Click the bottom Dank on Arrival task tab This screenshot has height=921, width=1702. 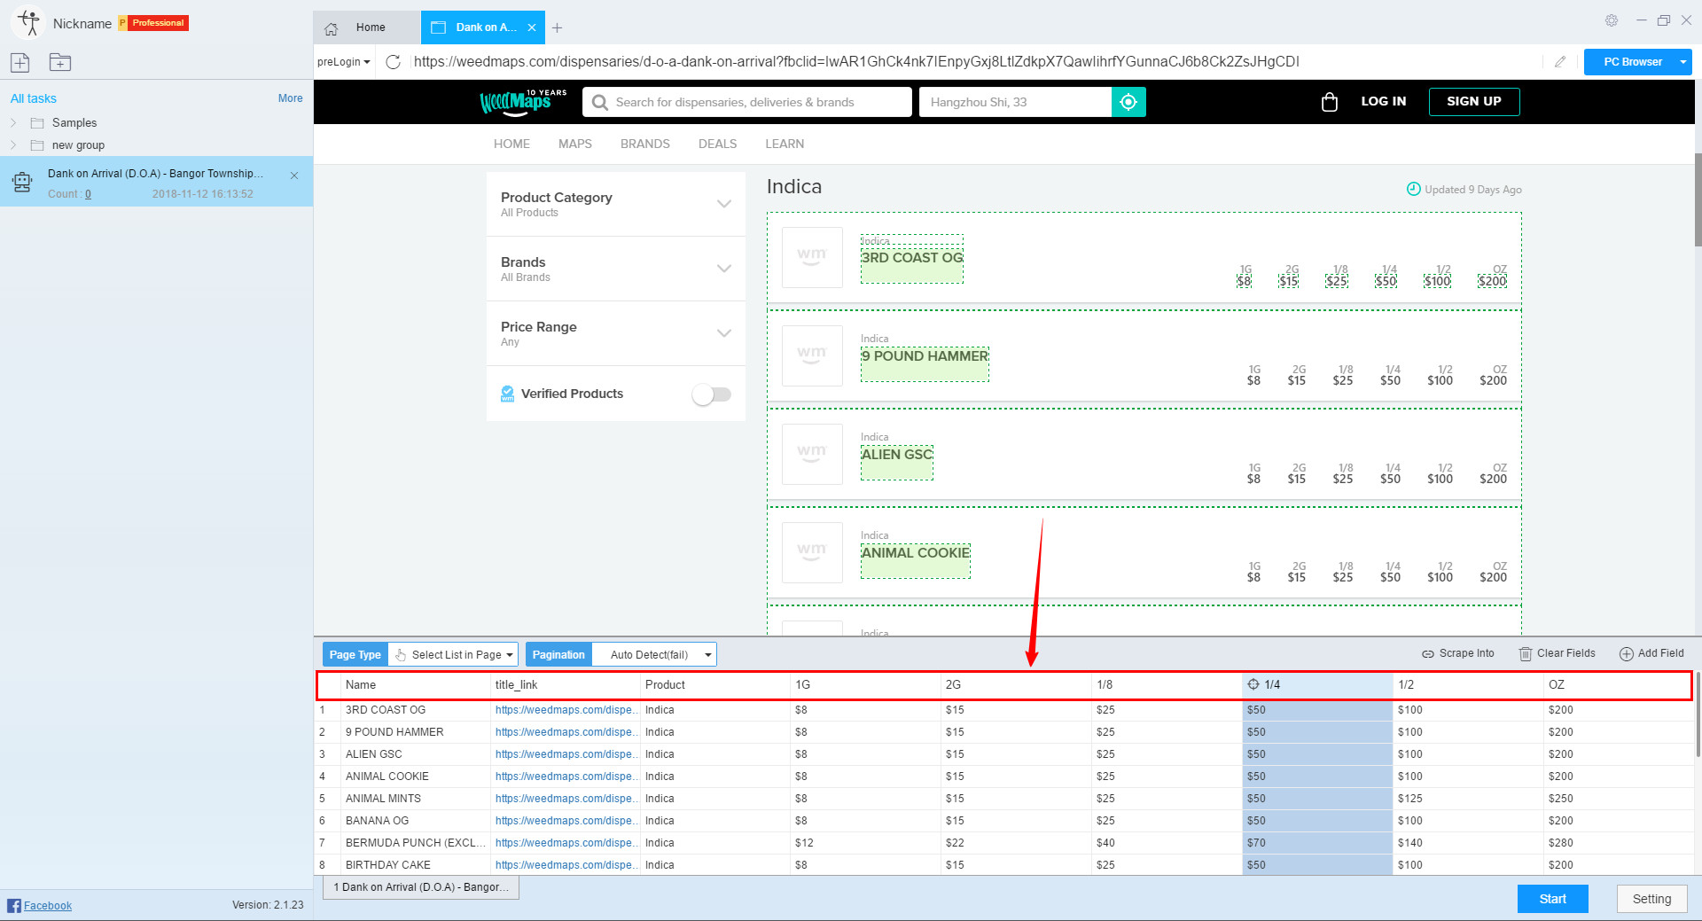click(421, 887)
